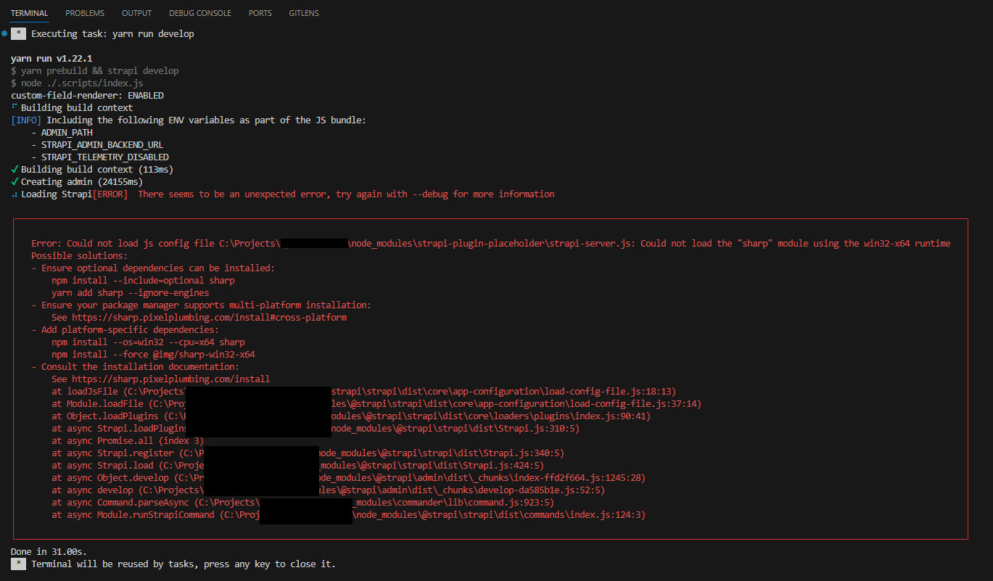Click the load-config-file.js:37:14 path

(x=516, y=403)
